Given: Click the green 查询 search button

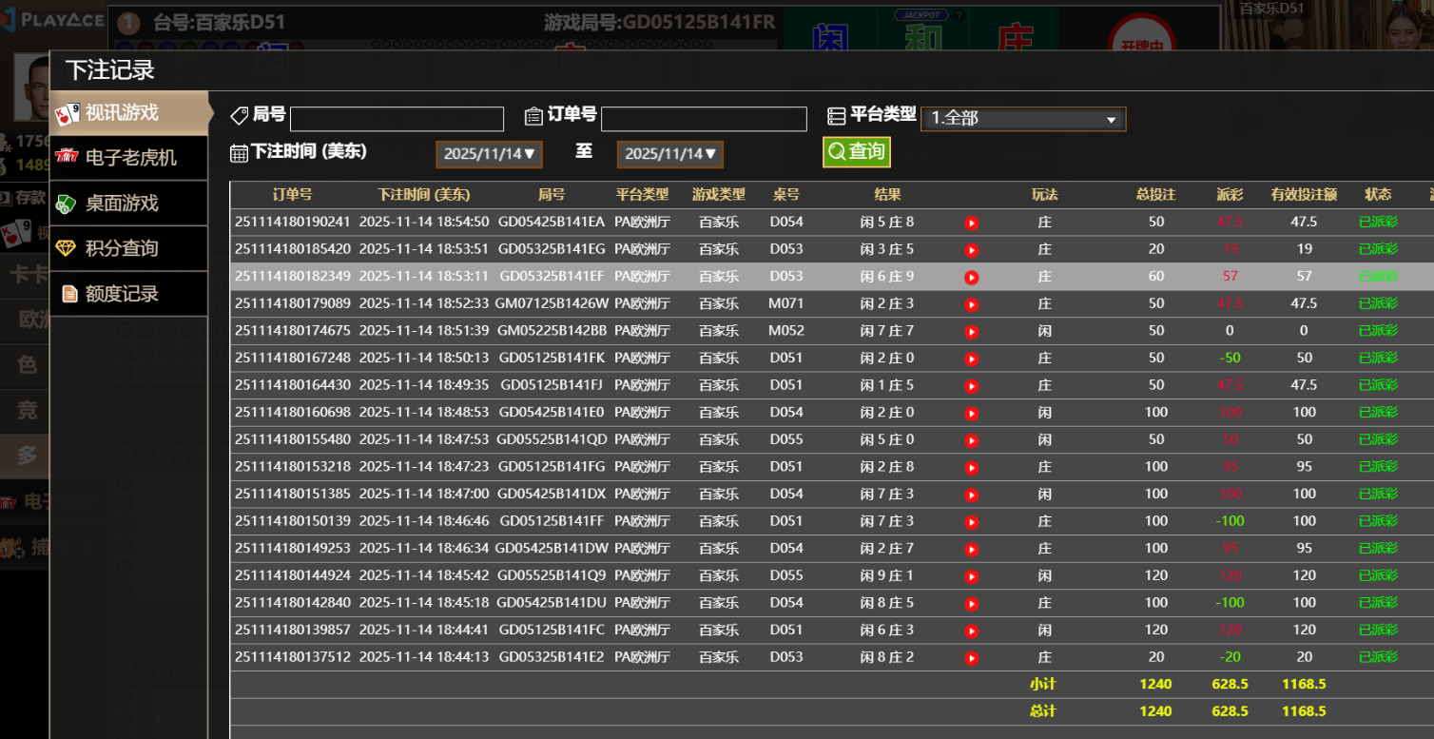Looking at the screenshot, I should point(856,152).
